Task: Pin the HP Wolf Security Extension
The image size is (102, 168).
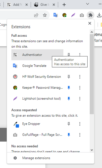Action: point(69,77)
